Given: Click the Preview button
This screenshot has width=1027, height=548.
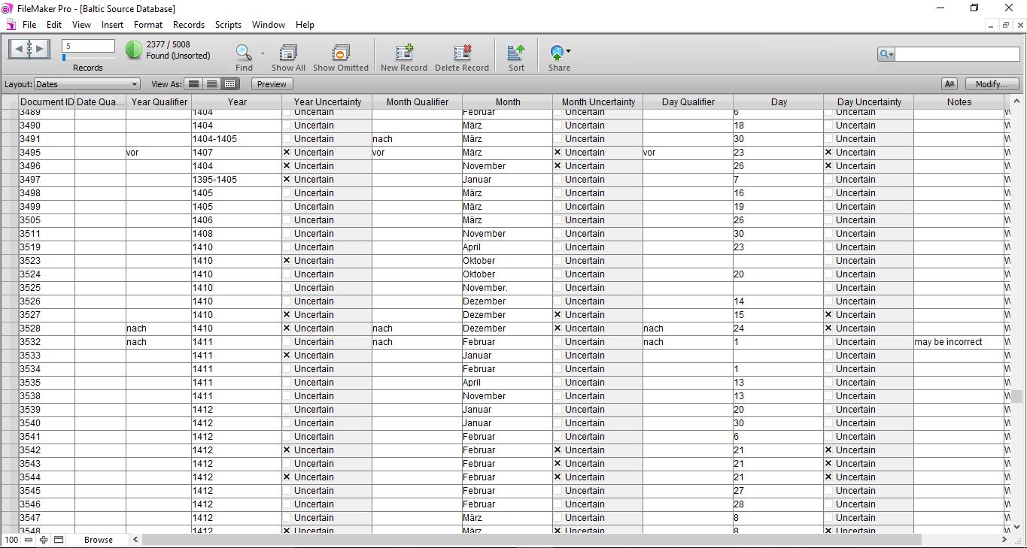Looking at the screenshot, I should click(272, 84).
